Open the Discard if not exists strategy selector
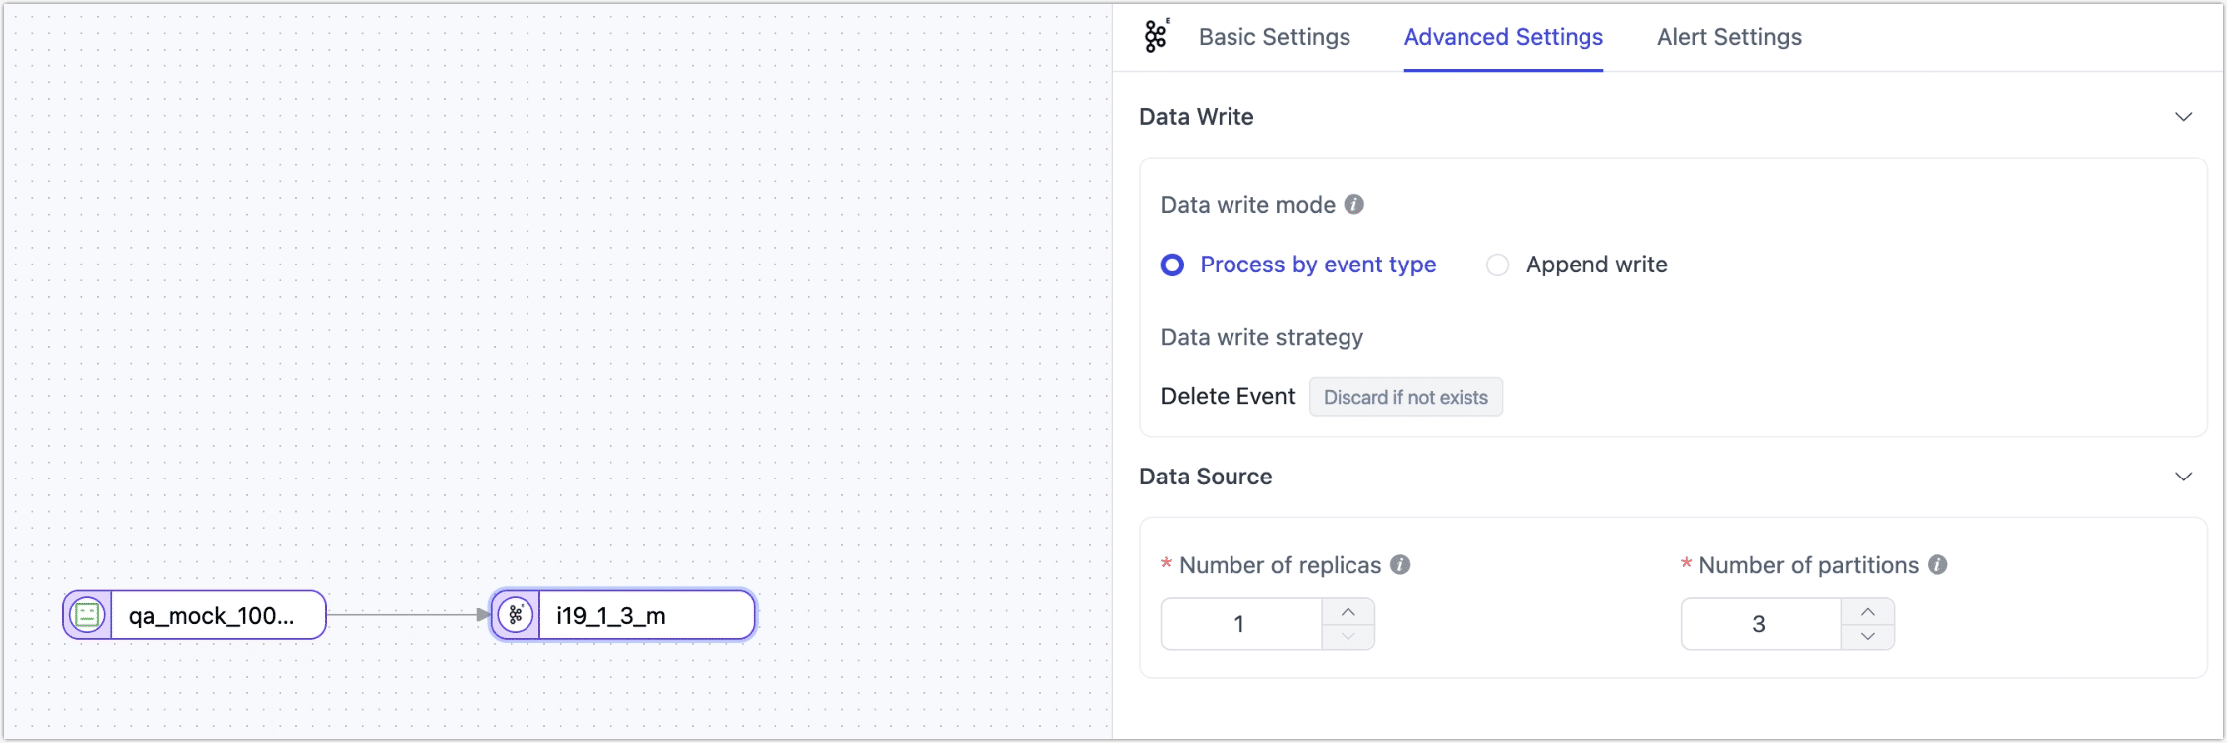The height and width of the screenshot is (743, 2227). pos(1406,396)
